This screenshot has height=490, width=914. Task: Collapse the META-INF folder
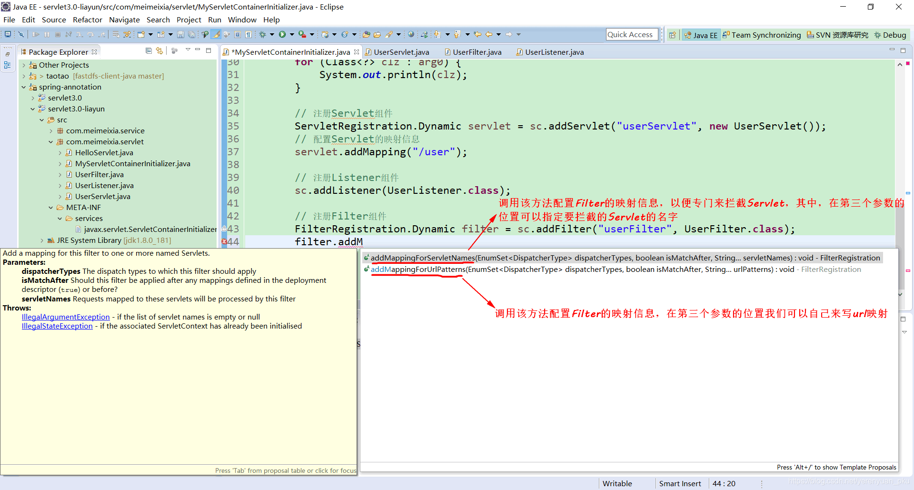pos(51,208)
